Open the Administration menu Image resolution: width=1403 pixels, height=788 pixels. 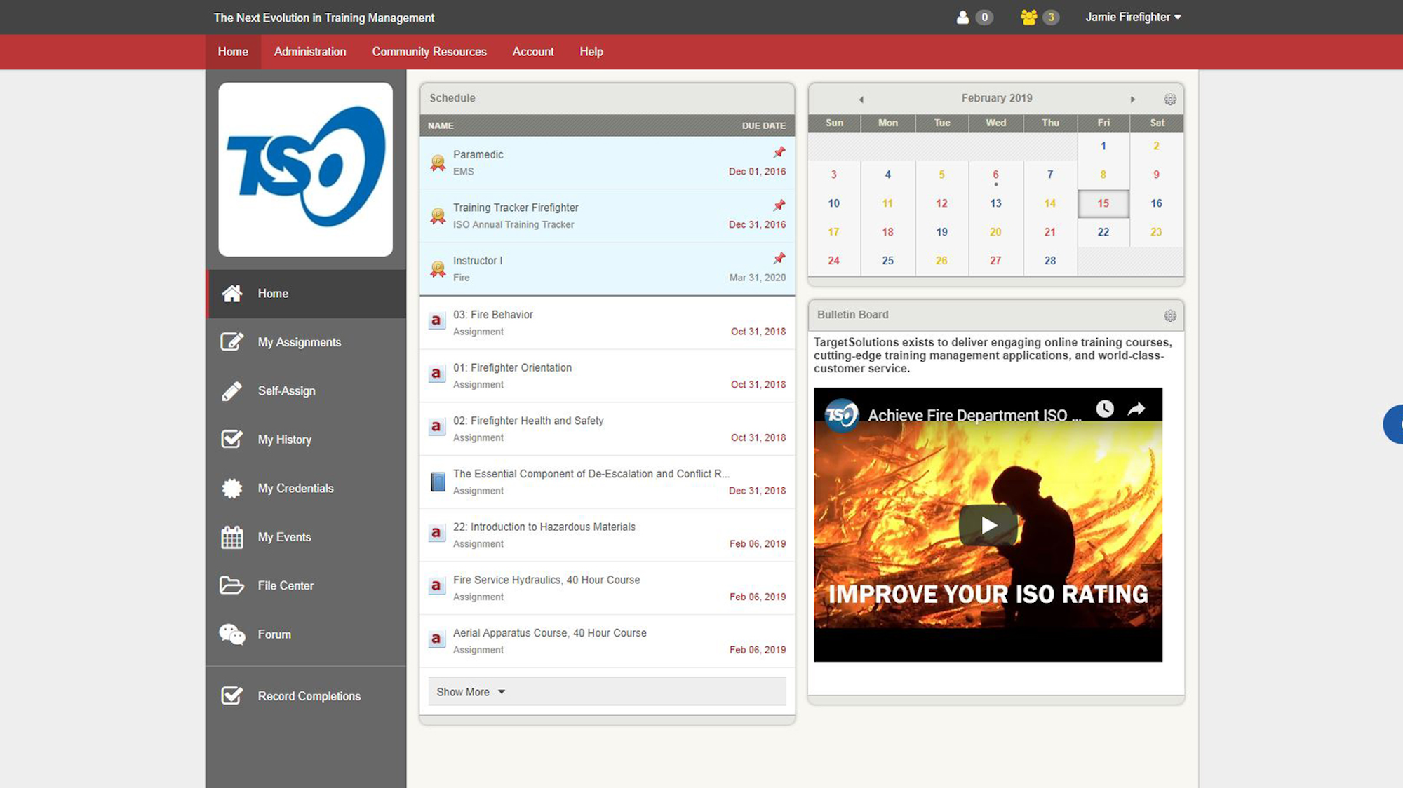(x=310, y=52)
